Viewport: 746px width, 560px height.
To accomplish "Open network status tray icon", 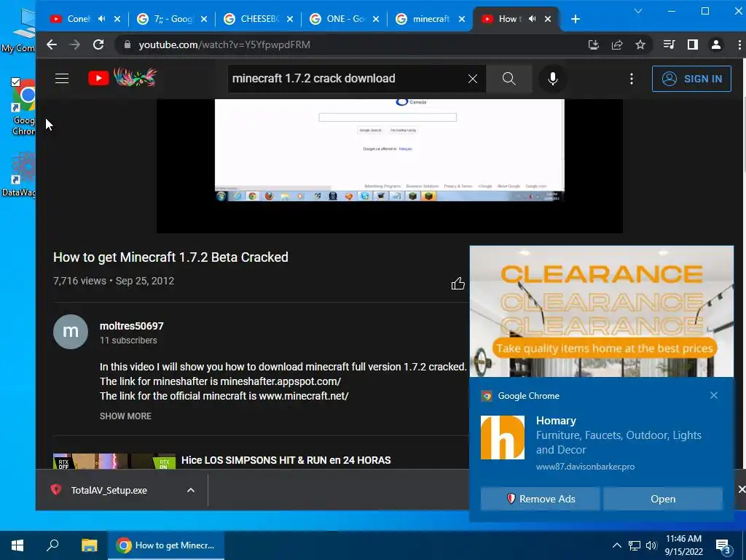I will (x=635, y=545).
